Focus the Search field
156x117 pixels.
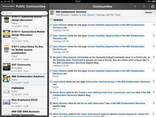tap(24, 13)
